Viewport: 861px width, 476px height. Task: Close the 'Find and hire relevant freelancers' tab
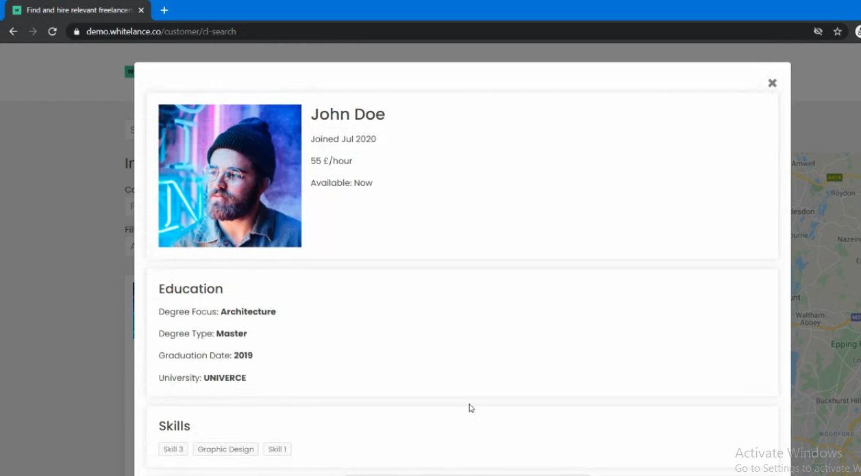coord(141,10)
